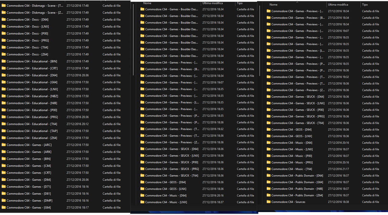Select folder icon for Educational - [NBZ]
The height and width of the screenshot is (215, 388).
4,96
